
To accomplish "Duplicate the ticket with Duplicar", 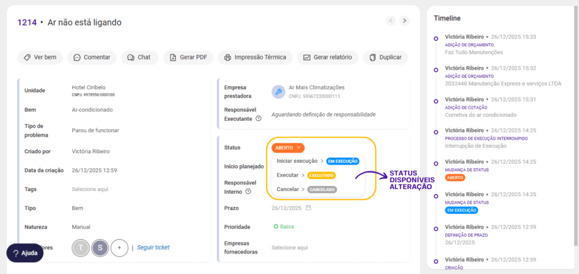I will pyautogui.click(x=385, y=58).
